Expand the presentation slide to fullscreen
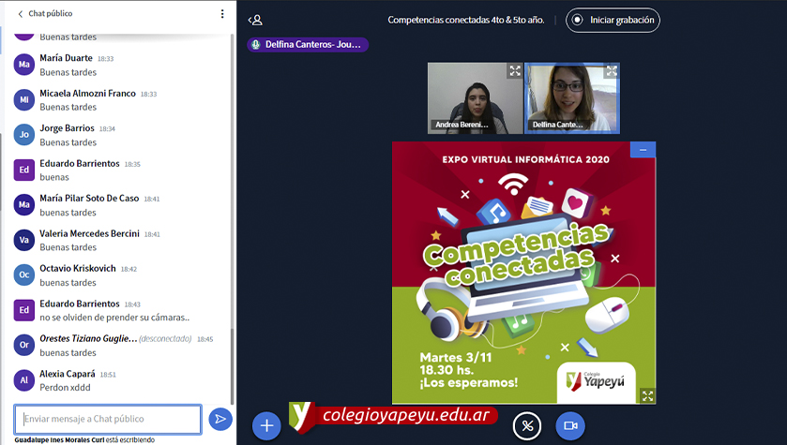 point(647,395)
